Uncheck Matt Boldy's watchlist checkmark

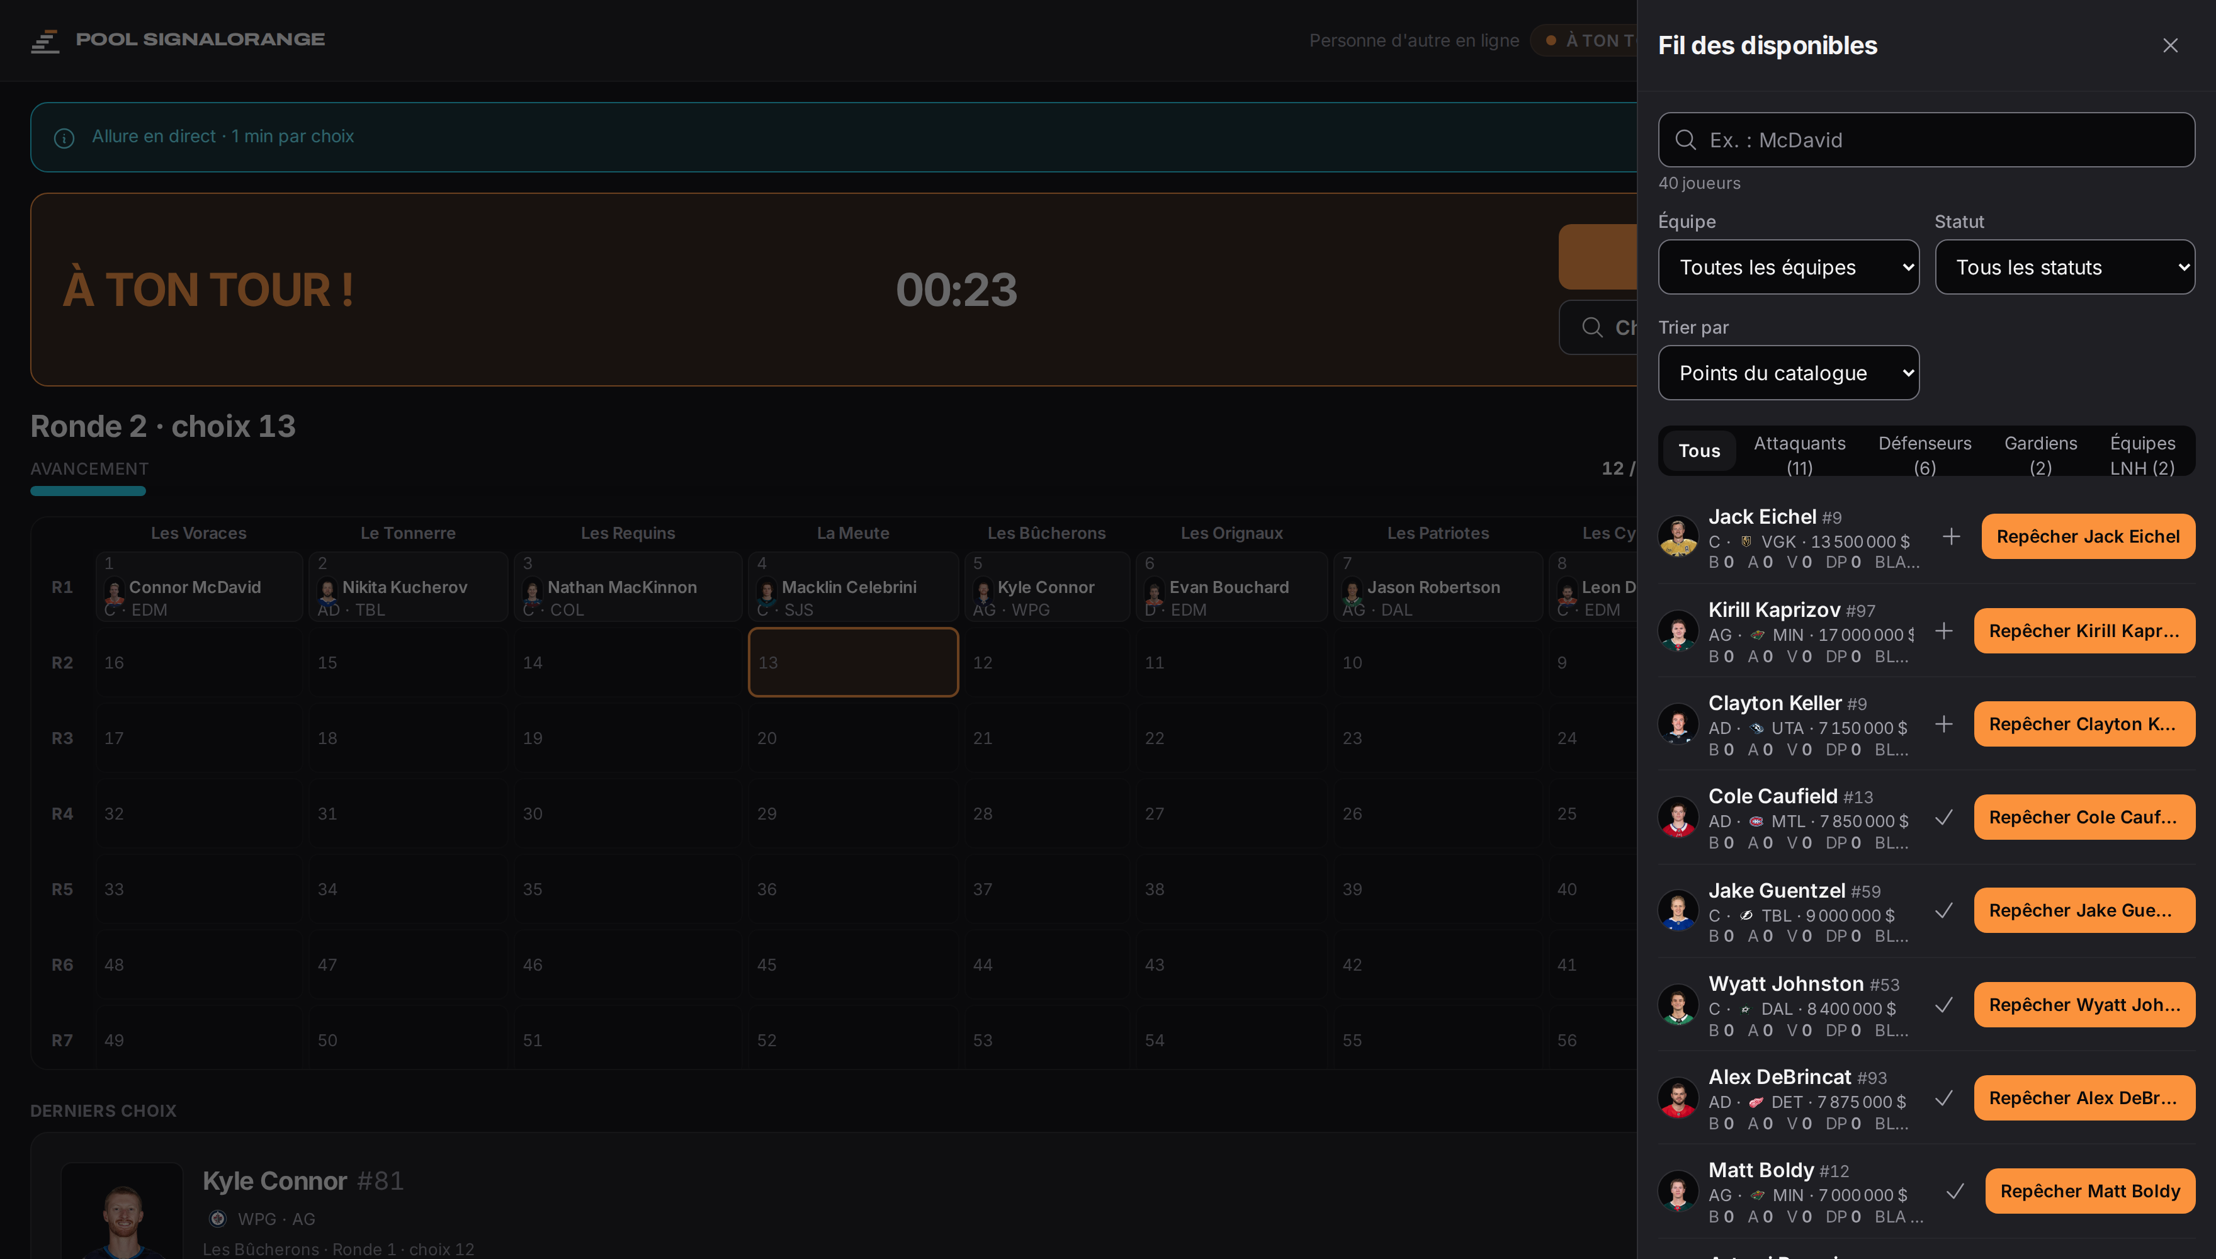click(x=1955, y=1192)
